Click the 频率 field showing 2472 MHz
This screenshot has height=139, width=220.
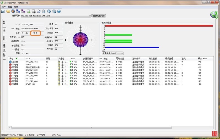[32, 53]
